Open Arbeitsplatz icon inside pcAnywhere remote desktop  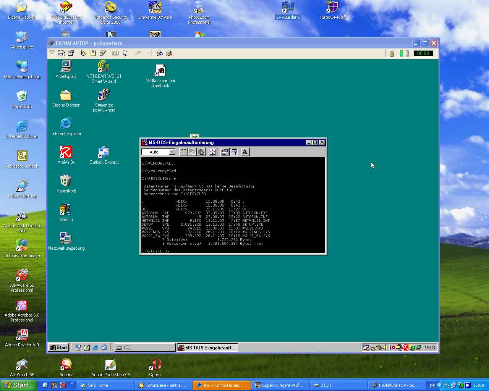[66, 69]
